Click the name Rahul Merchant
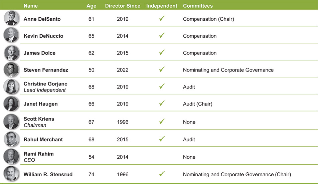The height and width of the screenshot is (184, 318). click(x=43, y=140)
